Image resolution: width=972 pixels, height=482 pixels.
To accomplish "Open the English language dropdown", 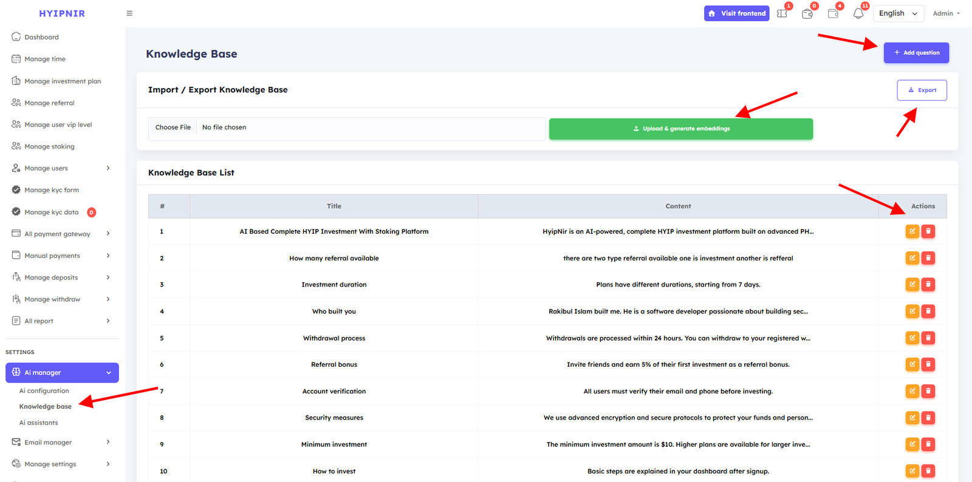I will 898,13.
